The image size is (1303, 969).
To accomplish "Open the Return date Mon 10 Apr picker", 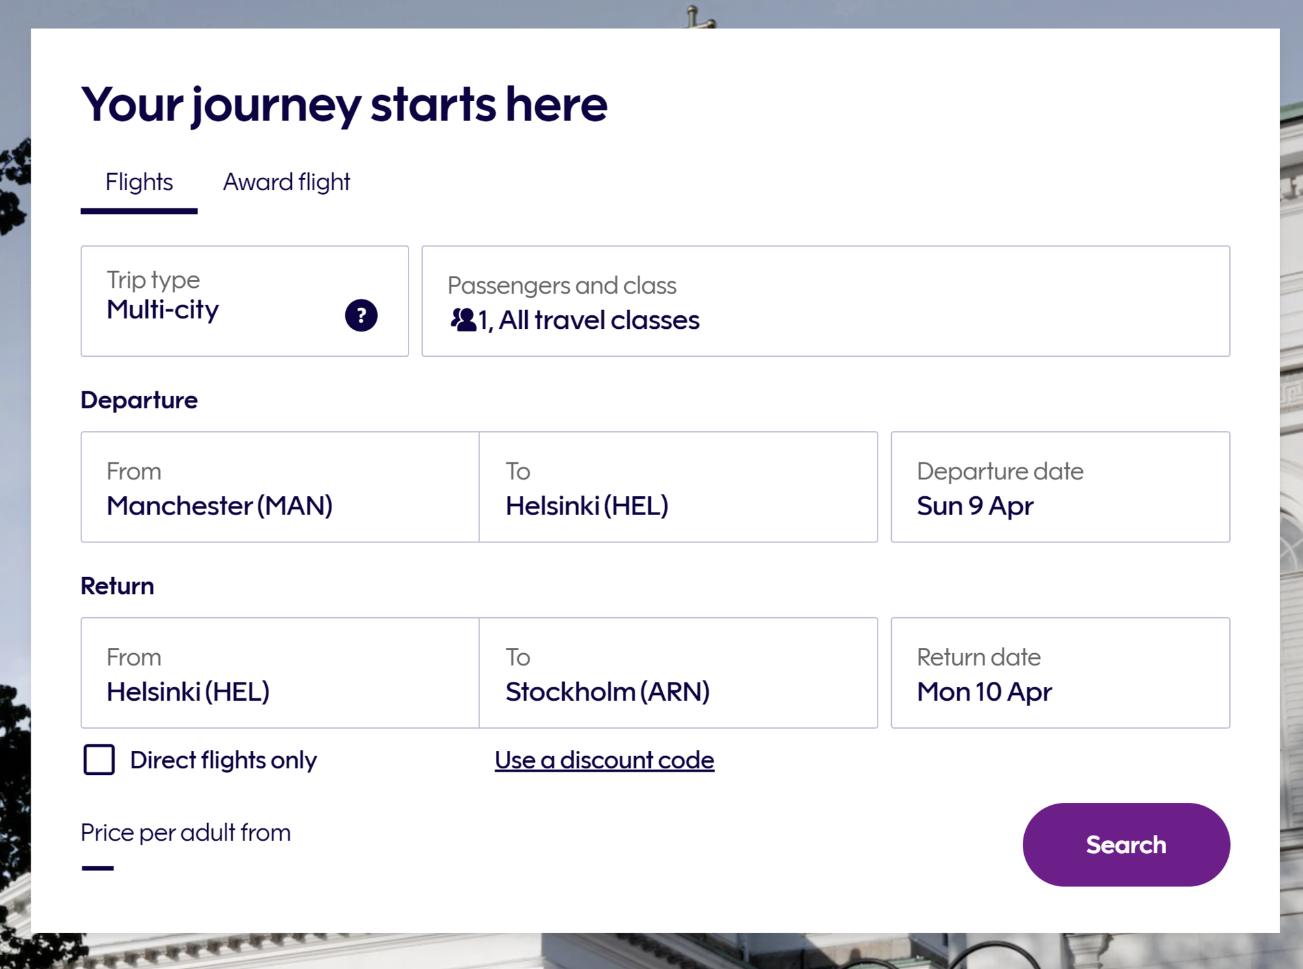I will pos(1059,673).
